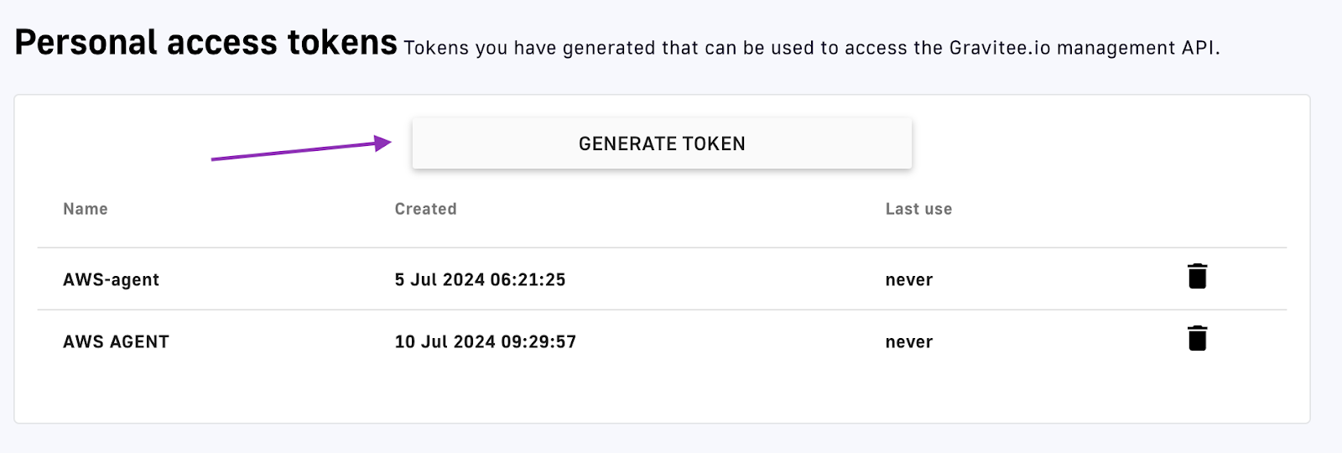
Task: Select the Created column header
Action: (426, 209)
